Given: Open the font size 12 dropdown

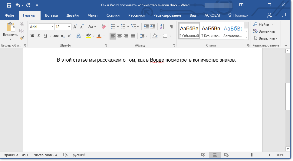Looking at the screenshot, I should [69, 27].
